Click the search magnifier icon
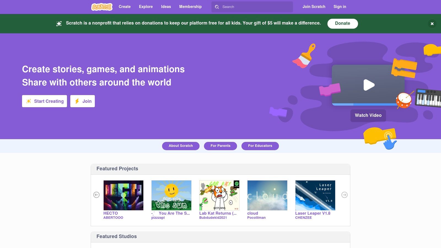This screenshot has width=441, height=248. (x=217, y=7)
